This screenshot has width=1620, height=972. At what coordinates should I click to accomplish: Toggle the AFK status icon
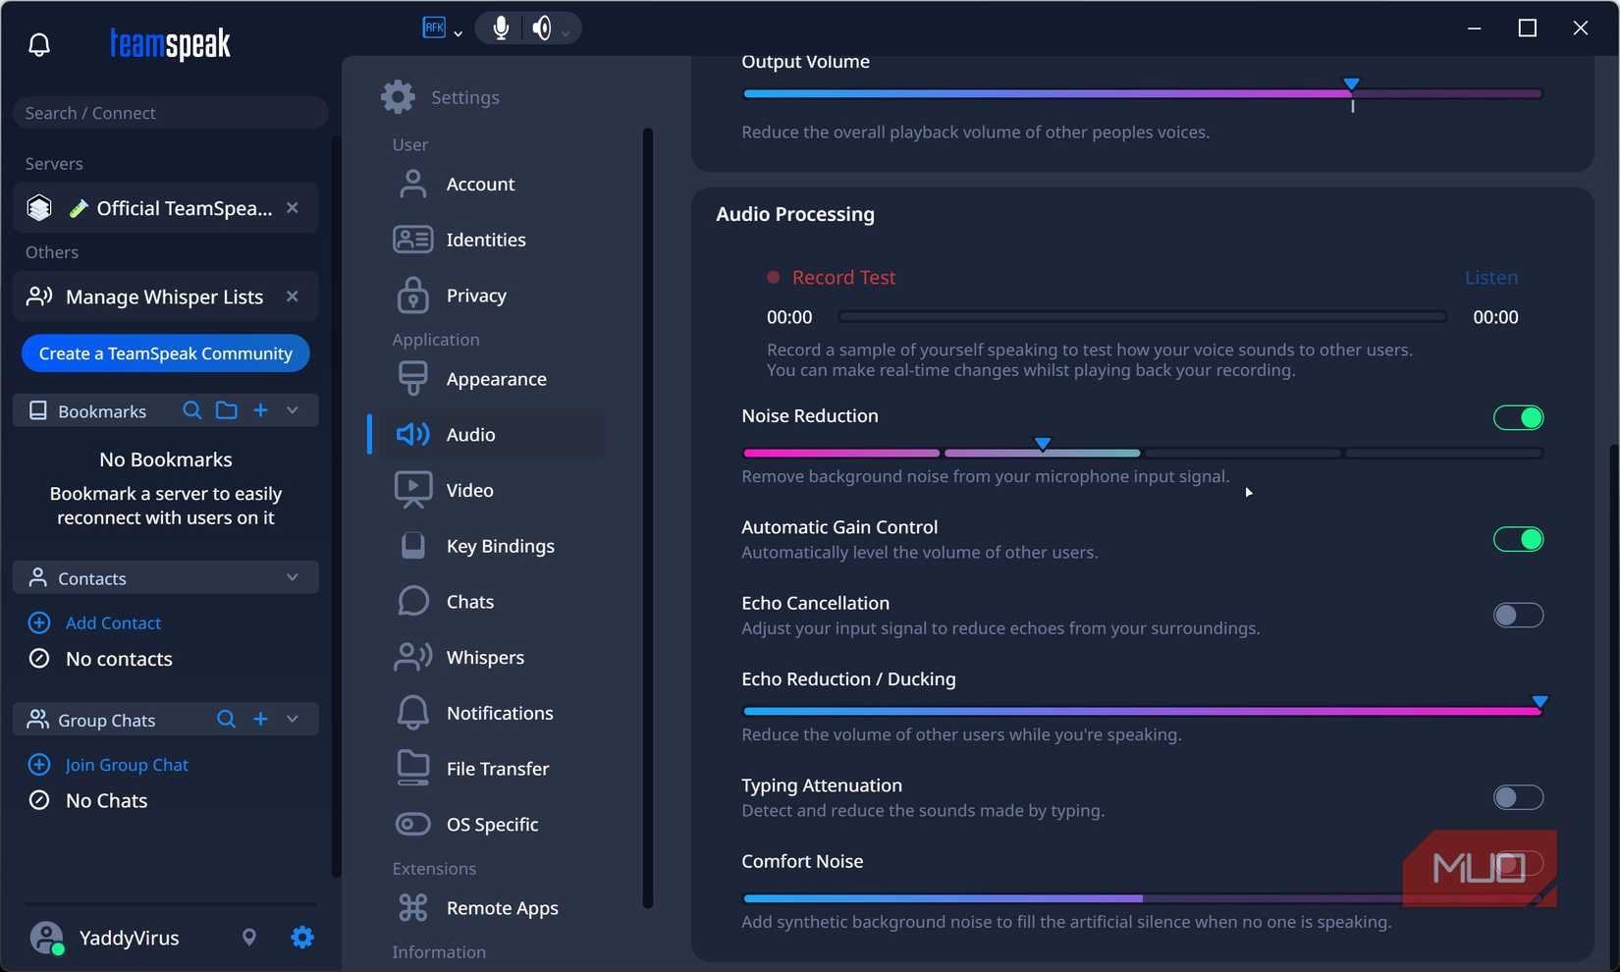[x=434, y=27]
